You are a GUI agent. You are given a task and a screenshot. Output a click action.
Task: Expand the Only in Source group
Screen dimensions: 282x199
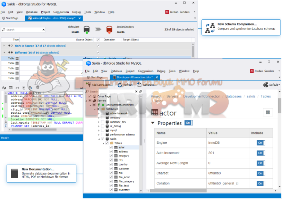point(4,46)
